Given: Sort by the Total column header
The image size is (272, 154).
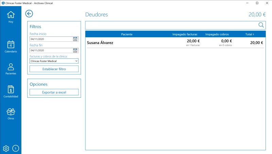Looking at the screenshot, I should coord(250,34).
